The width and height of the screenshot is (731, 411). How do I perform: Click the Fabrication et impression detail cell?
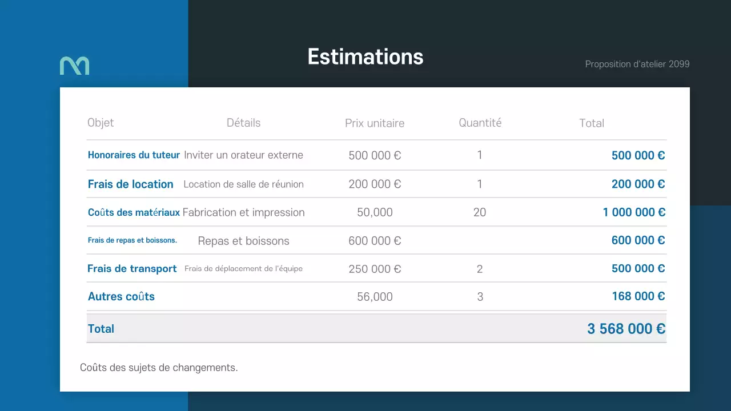[243, 212]
